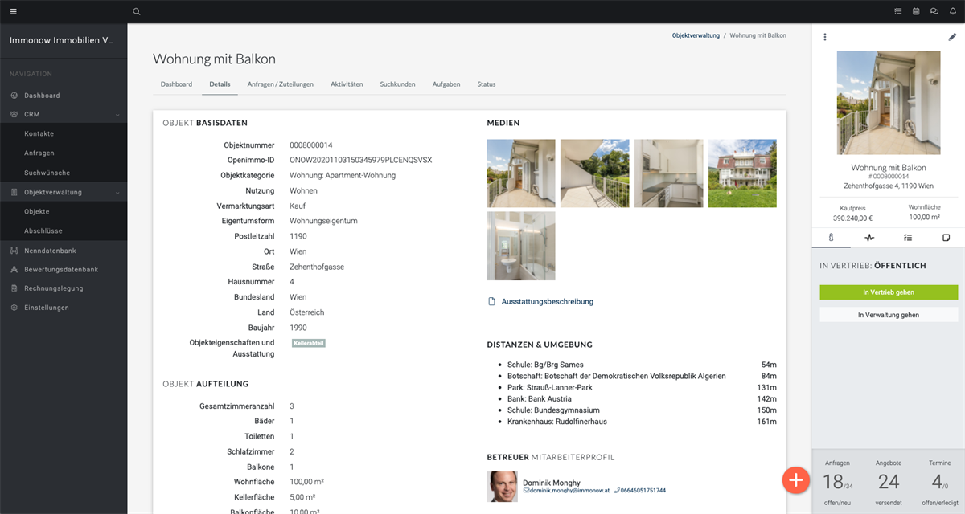Open the task checklist icon in top bar

898,11
